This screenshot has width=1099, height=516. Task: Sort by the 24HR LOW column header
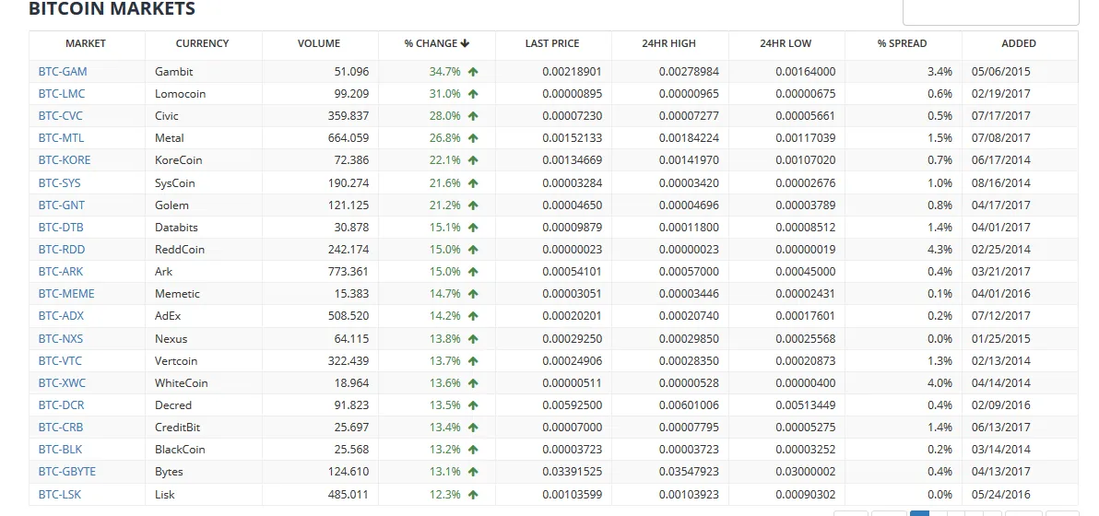pos(786,43)
